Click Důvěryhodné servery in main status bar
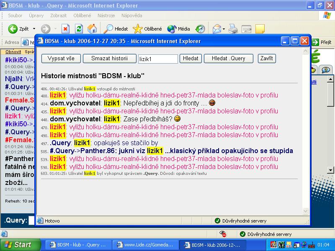The height and width of the screenshot is (251, 335). 266,234
